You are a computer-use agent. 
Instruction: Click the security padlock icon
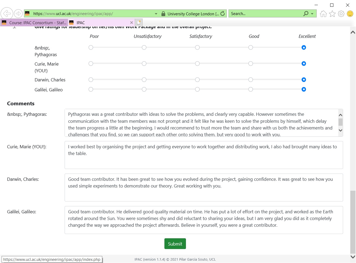coord(163,14)
